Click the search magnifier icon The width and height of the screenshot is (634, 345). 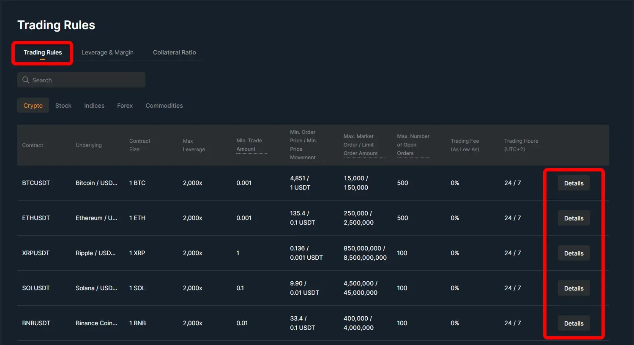coord(26,80)
